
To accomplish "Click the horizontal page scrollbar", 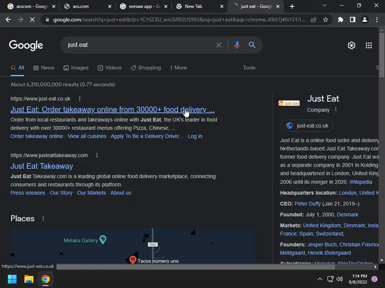I will tap(196, 267).
